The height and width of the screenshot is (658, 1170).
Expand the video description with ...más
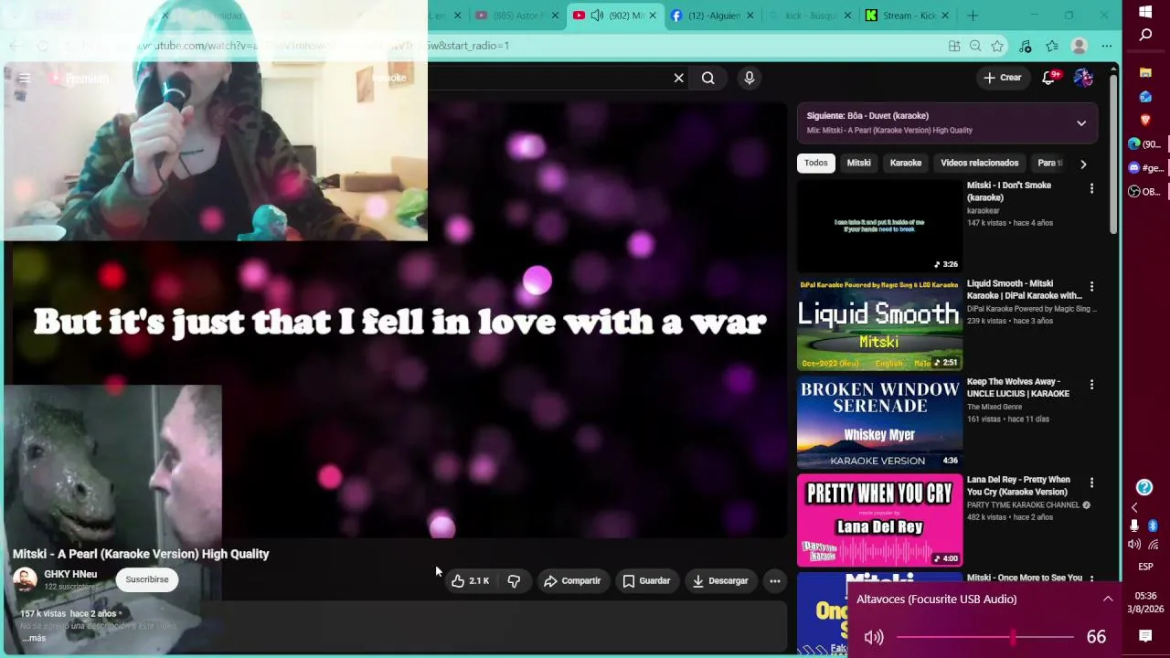[x=34, y=638]
